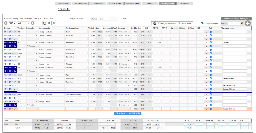The height and width of the screenshot is (133, 256).
Task: Open the calendar picker next to Datum field
Action: [x=242, y=23]
